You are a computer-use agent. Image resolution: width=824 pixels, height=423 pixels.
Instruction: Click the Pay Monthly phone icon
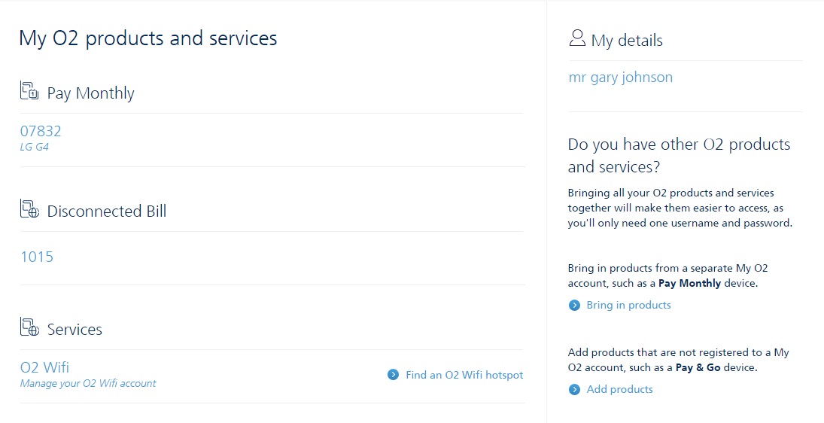pyautogui.click(x=29, y=92)
